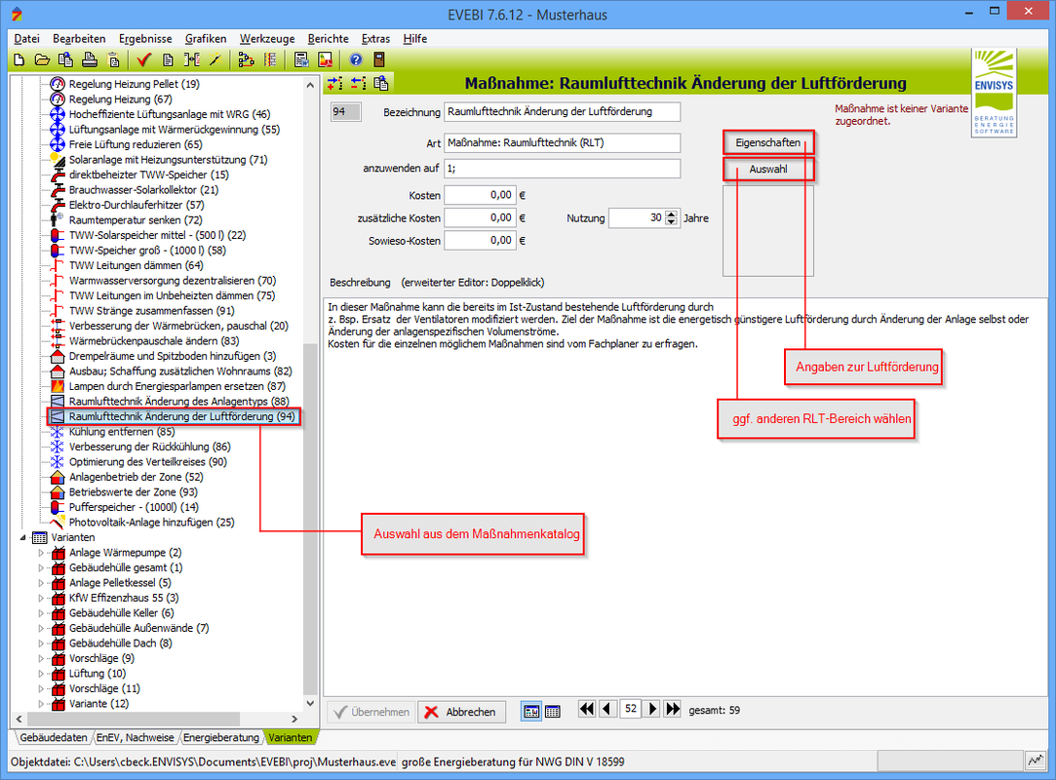Click the Eigenschaften button

pyautogui.click(x=767, y=142)
